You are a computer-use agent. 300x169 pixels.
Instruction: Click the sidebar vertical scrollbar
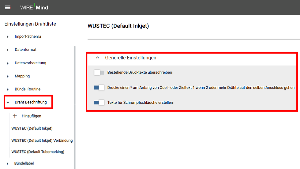(75, 107)
